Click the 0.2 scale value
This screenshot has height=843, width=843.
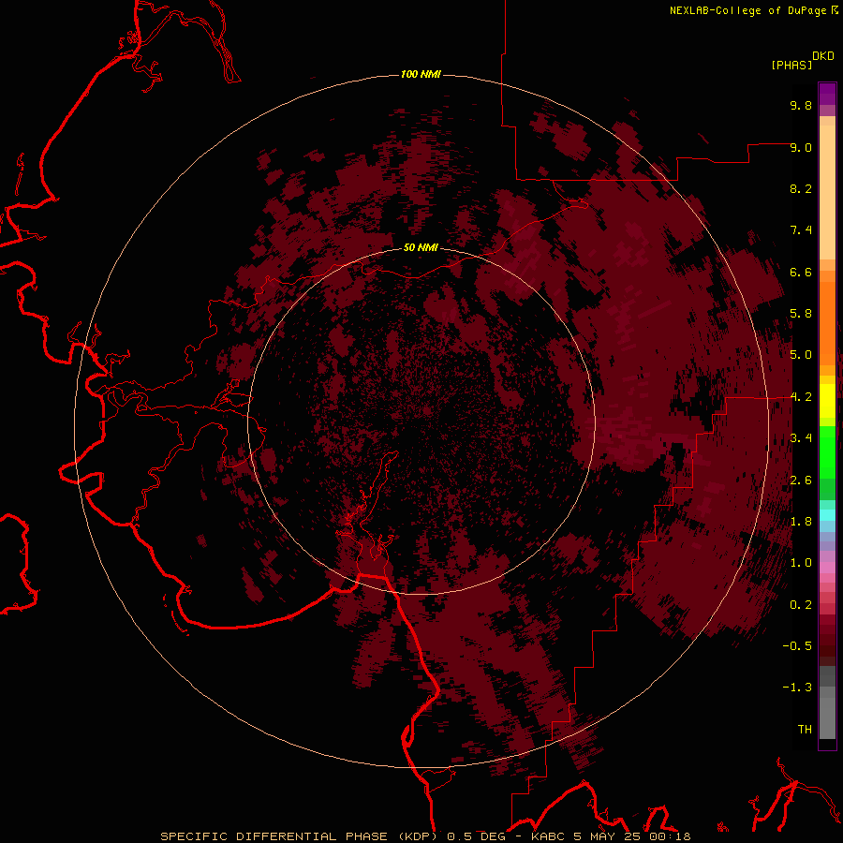(801, 605)
